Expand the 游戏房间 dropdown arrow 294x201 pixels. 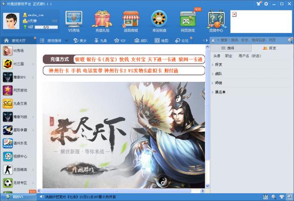point(66,40)
